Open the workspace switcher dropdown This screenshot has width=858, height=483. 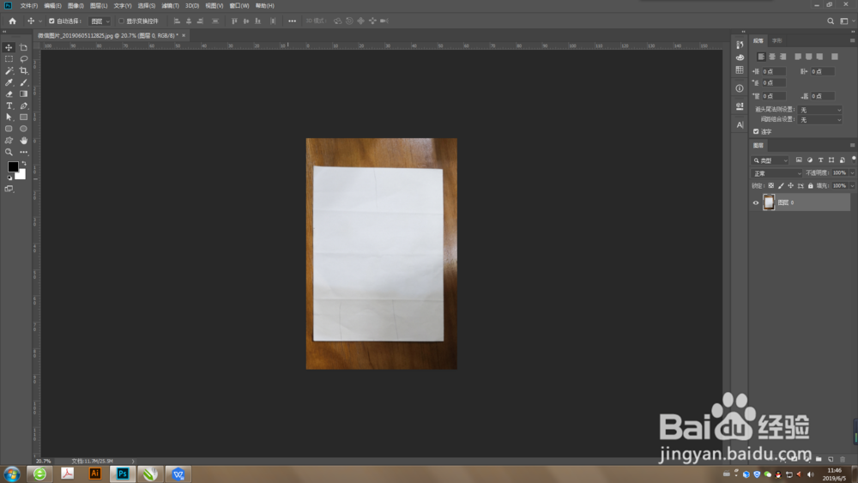click(x=847, y=21)
